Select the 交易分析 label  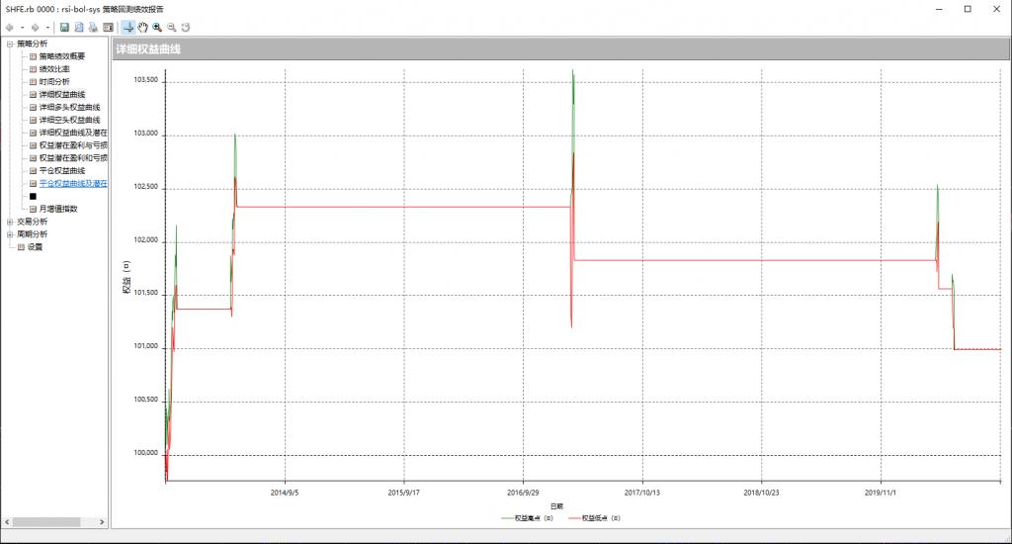[x=33, y=222]
